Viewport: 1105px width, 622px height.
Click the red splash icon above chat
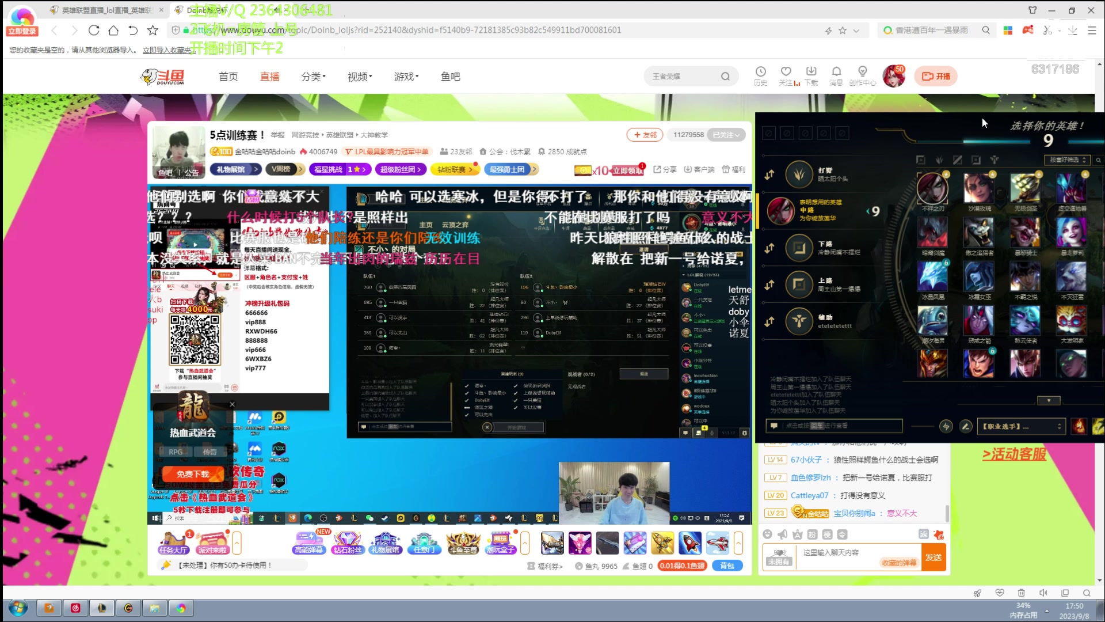coord(939,534)
